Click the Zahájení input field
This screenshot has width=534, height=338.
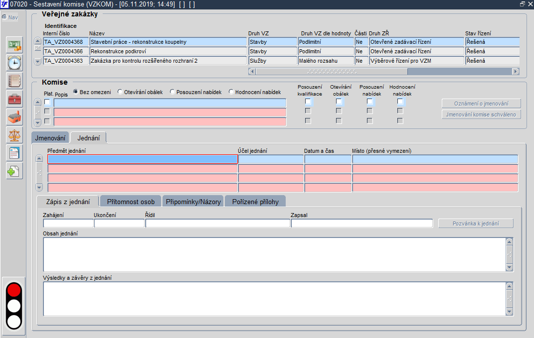(x=68, y=224)
